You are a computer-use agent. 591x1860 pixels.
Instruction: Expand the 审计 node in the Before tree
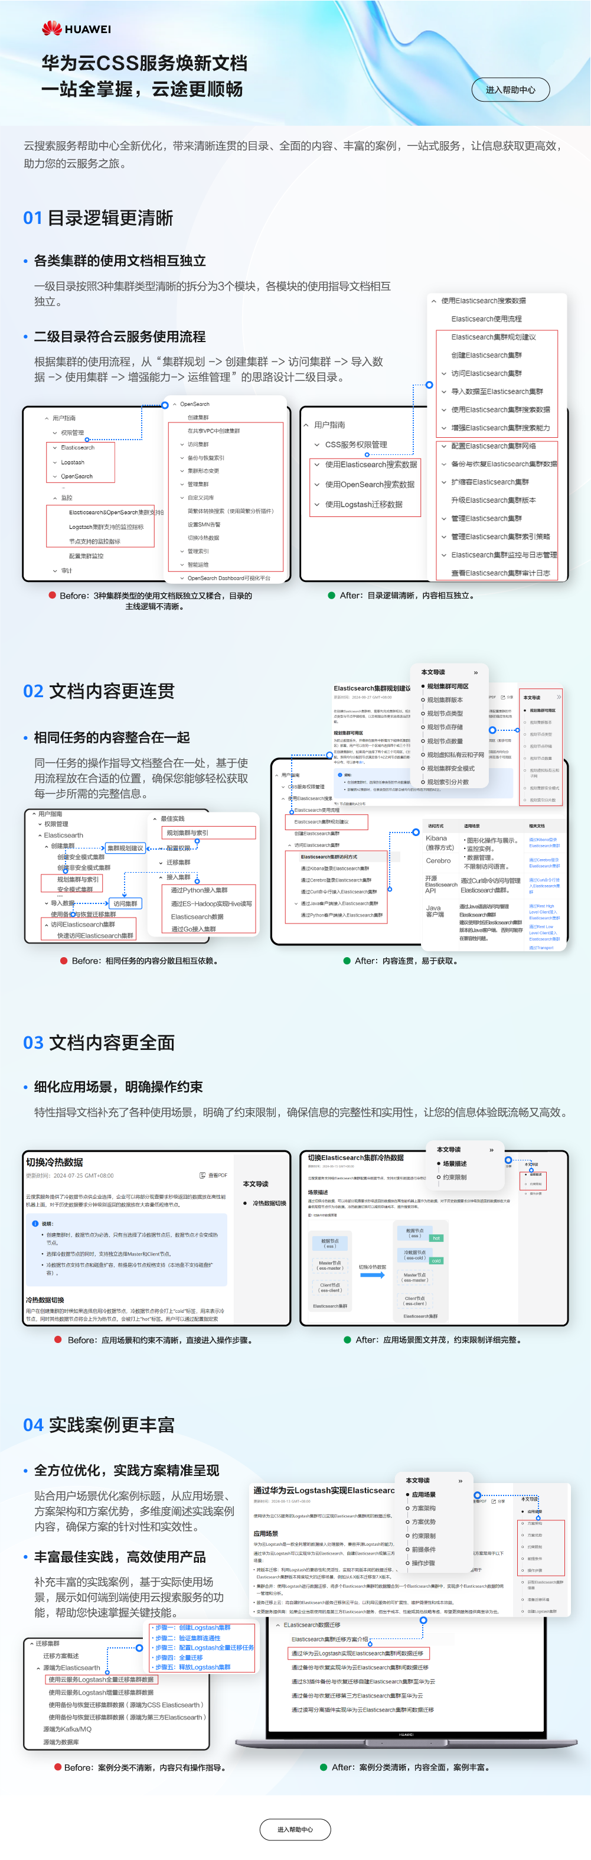[x=55, y=570]
